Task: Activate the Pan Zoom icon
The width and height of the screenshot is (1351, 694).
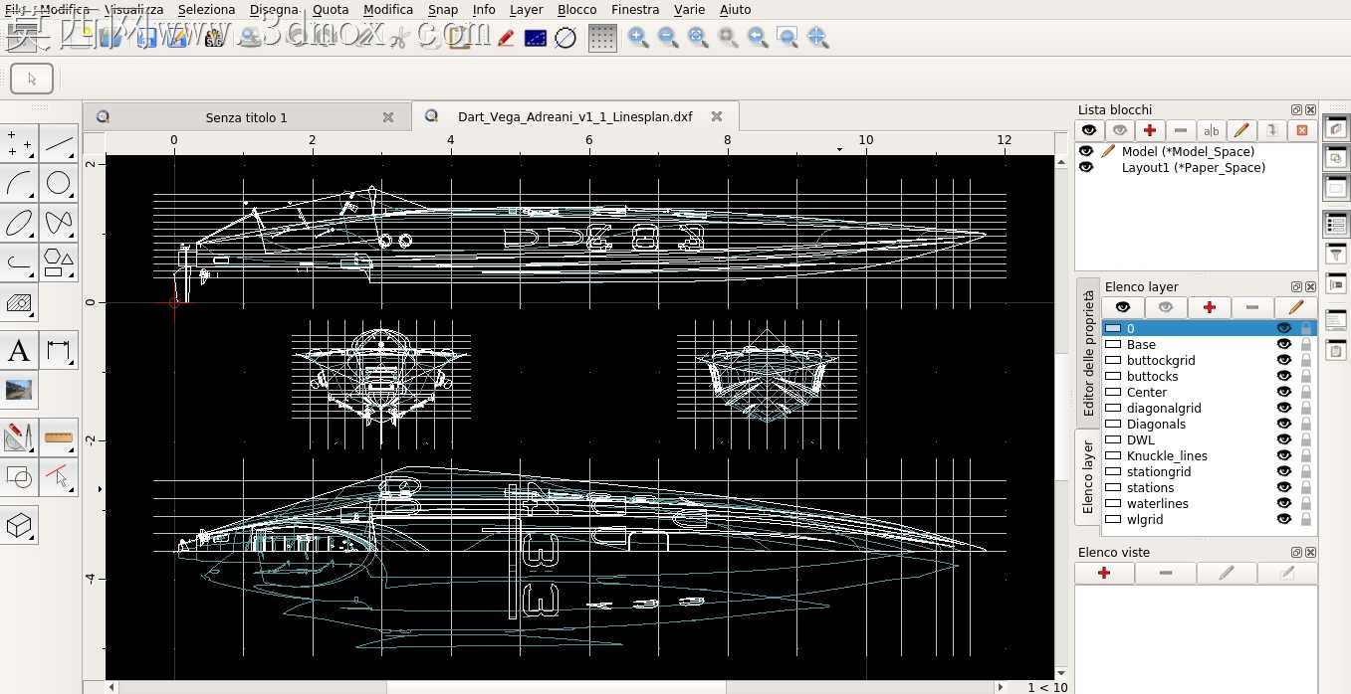Action: 817,38
